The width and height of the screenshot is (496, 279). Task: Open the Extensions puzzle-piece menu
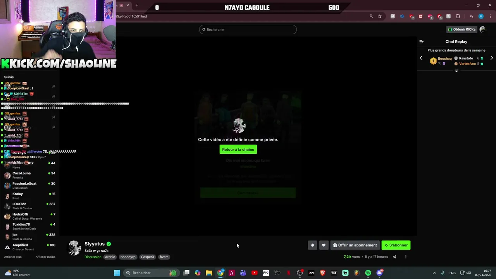pyautogui.click(x=458, y=16)
